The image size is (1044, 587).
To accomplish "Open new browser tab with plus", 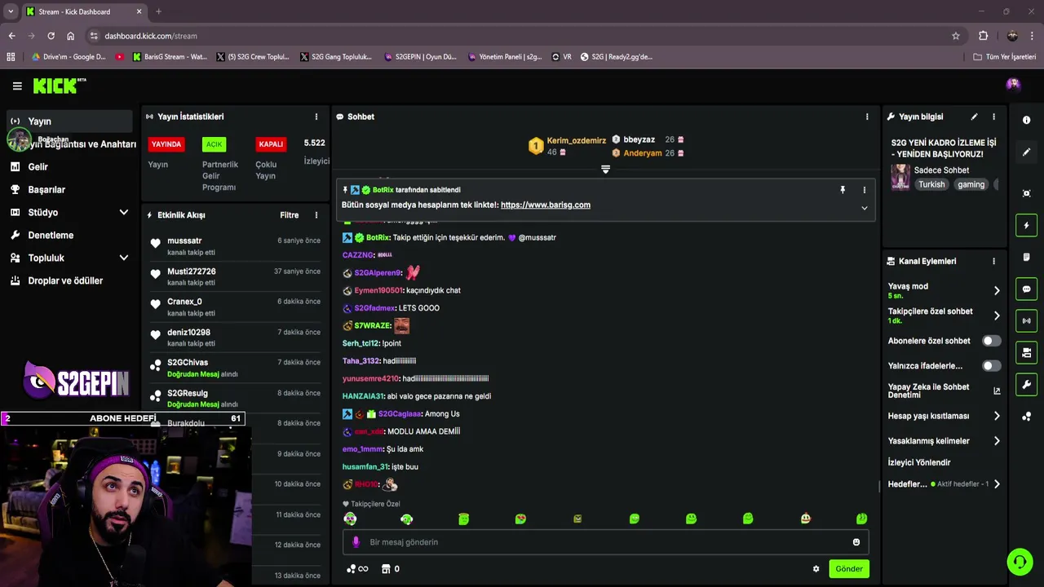I will tap(158, 11).
